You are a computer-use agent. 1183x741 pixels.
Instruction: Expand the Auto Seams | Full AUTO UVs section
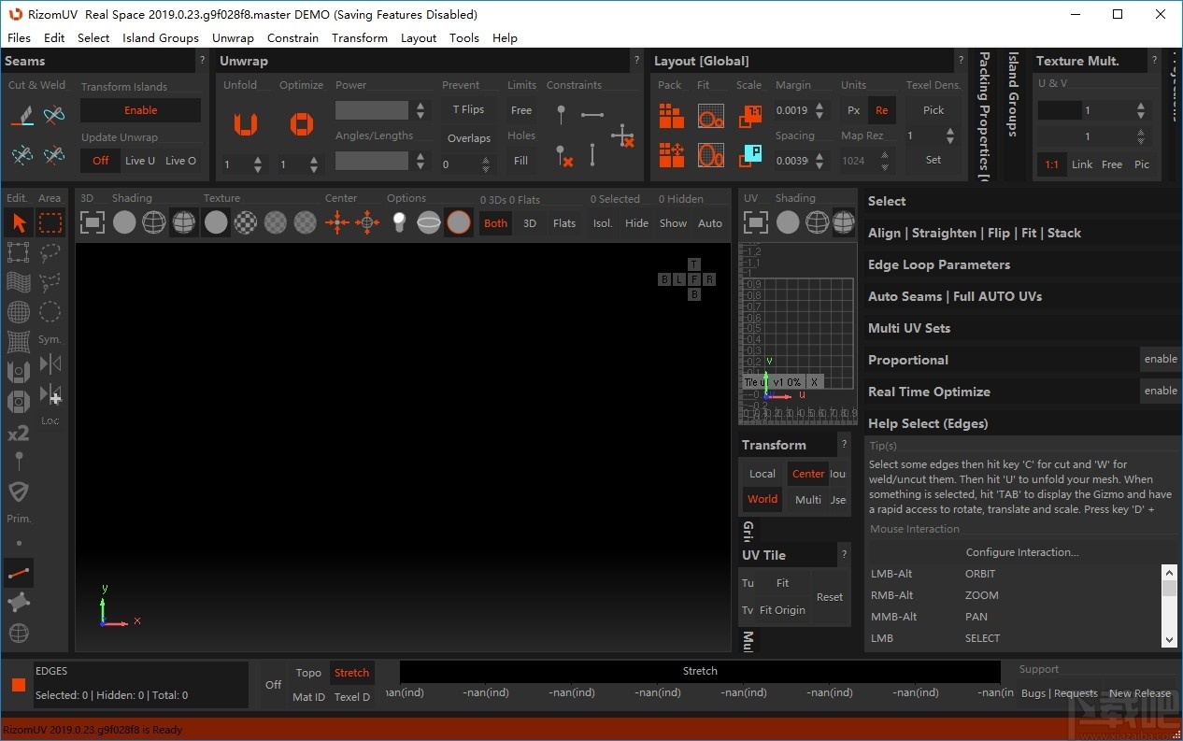(x=954, y=296)
